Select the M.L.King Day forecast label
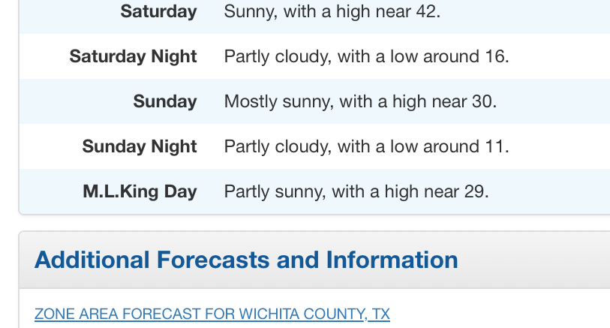610x328 pixels. pos(140,192)
